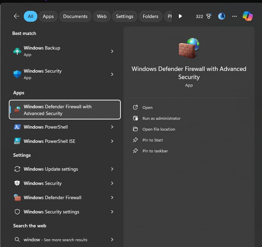This screenshot has width=262, height=247.
Task: Choose Open in the preview pane
Action: pyautogui.click(x=147, y=108)
